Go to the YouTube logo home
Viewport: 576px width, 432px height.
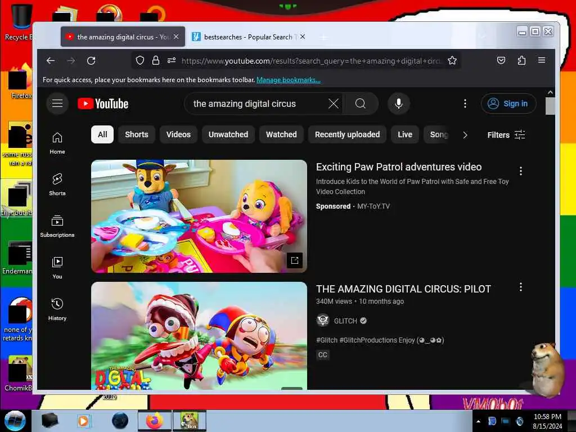(103, 104)
